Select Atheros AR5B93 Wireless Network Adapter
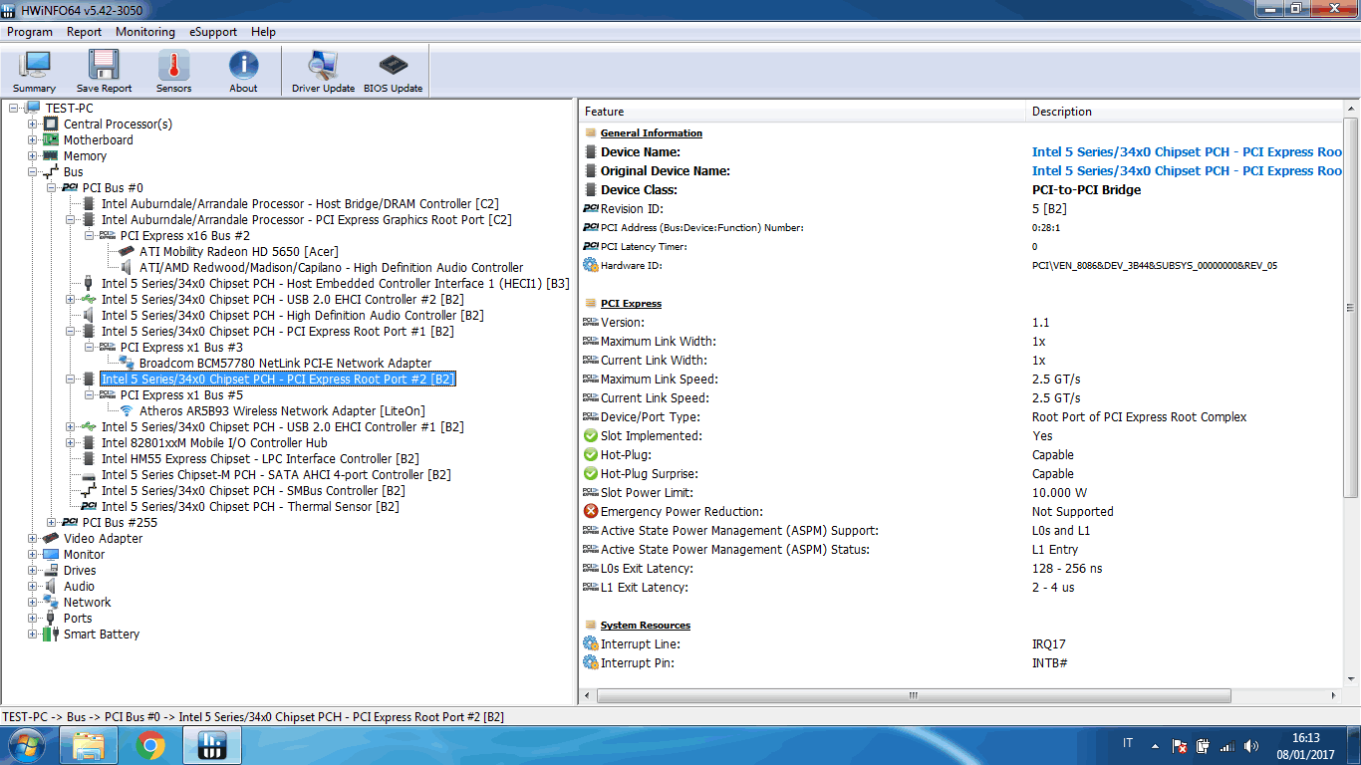The width and height of the screenshot is (1361, 765). point(282,411)
